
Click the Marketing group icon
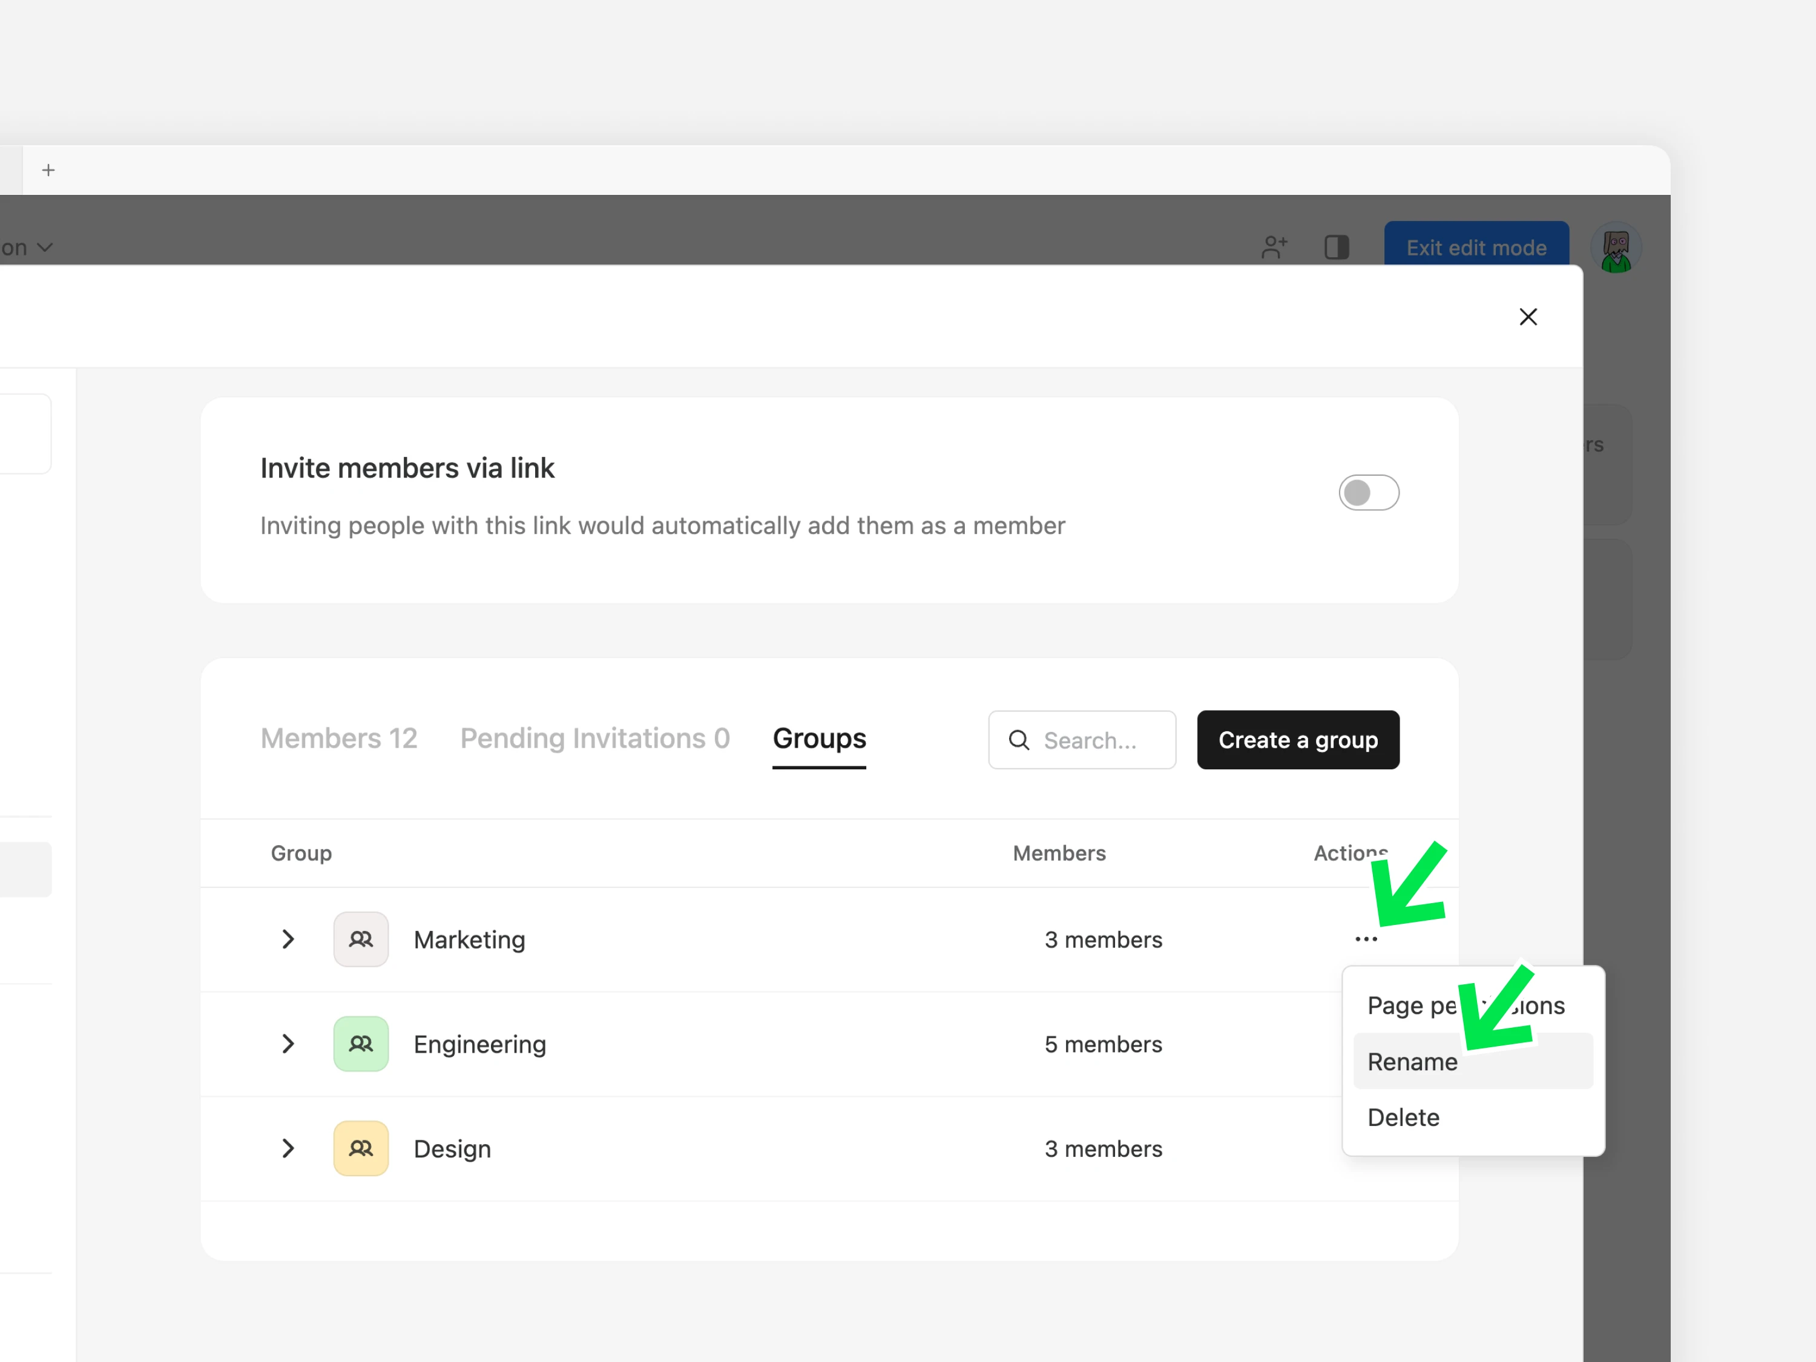[360, 939]
